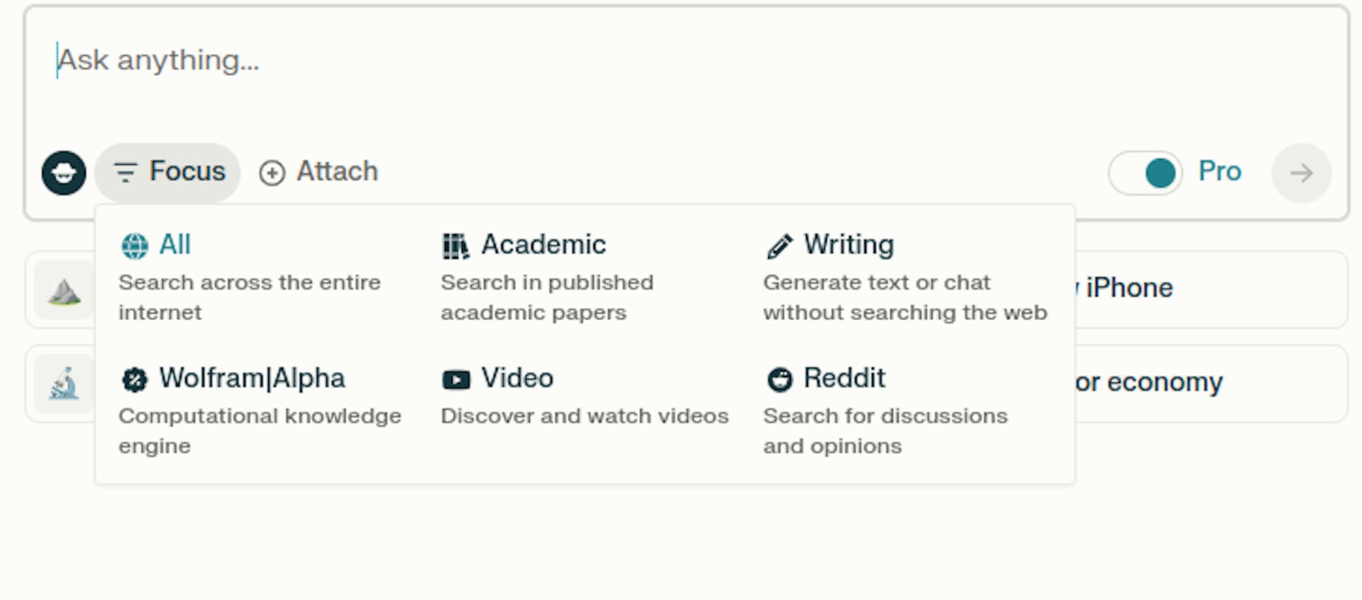Image resolution: width=1362 pixels, height=600 pixels.
Task: Switch focus to Writing mode
Action: pos(848,245)
